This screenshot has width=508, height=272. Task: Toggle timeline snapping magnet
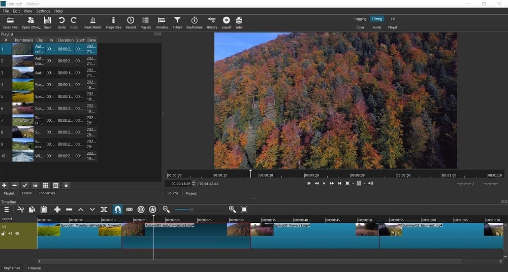click(117, 210)
